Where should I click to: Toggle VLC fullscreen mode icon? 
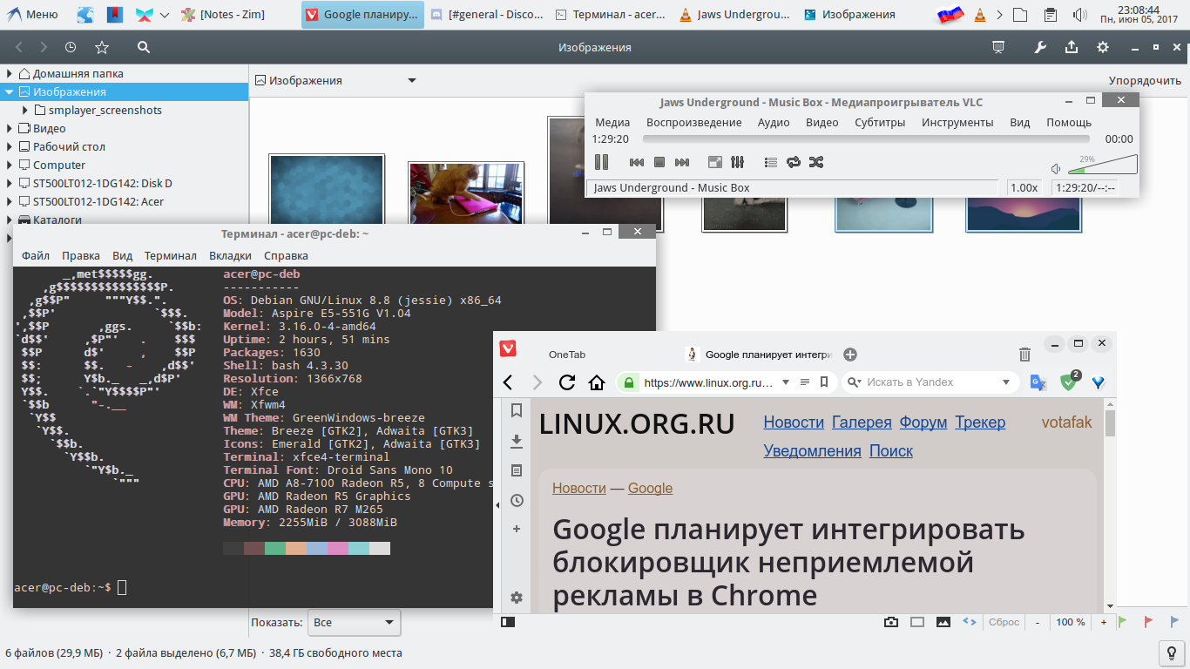pos(714,162)
